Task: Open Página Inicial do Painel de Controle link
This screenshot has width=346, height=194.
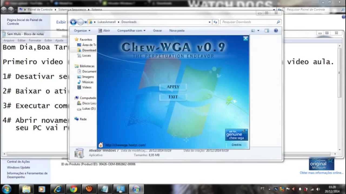Action: 25,22
